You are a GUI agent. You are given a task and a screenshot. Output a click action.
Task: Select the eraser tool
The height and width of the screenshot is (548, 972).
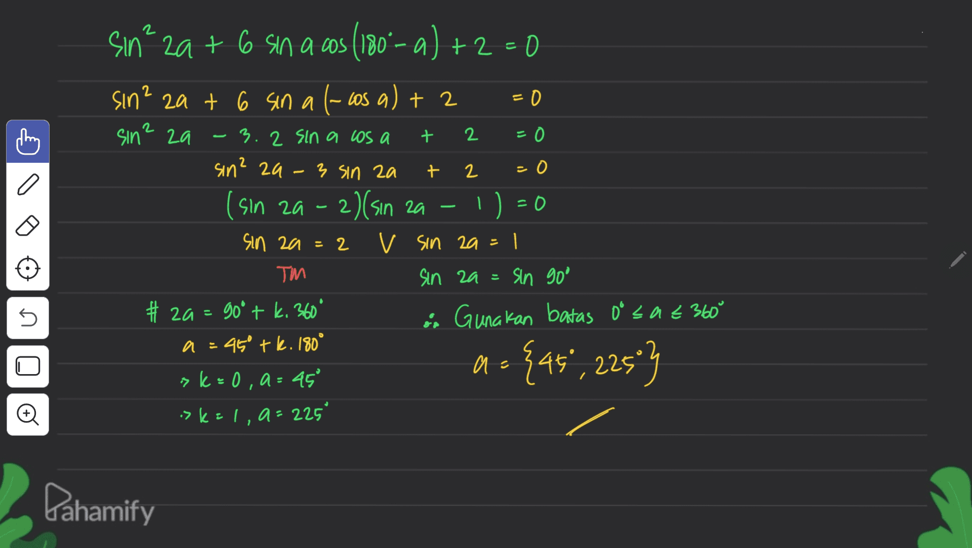click(x=28, y=226)
